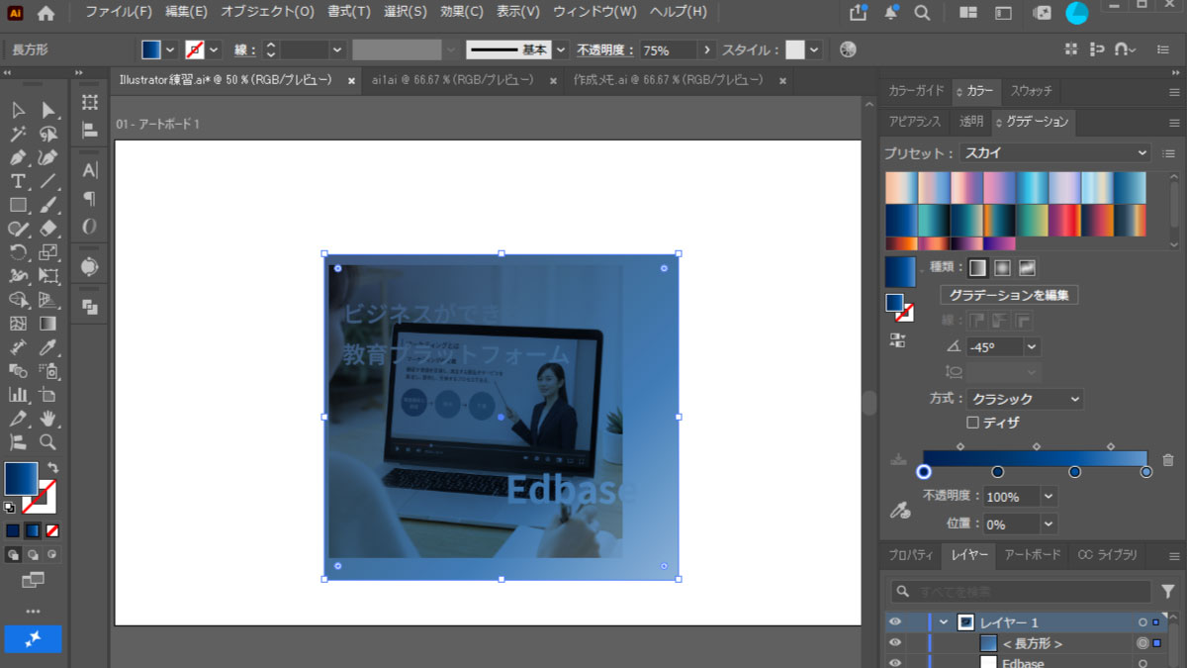Swap fill and stroke arrows in toolbar
The height and width of the screenshot is (668, 1187).
tap(52, 467)
